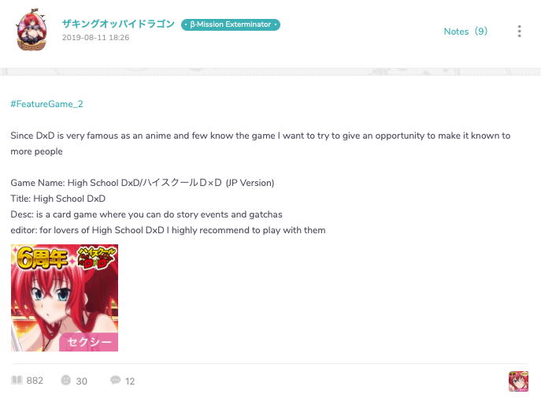Click the 30 reactions count
541x398 pixels.
point(81,381)
